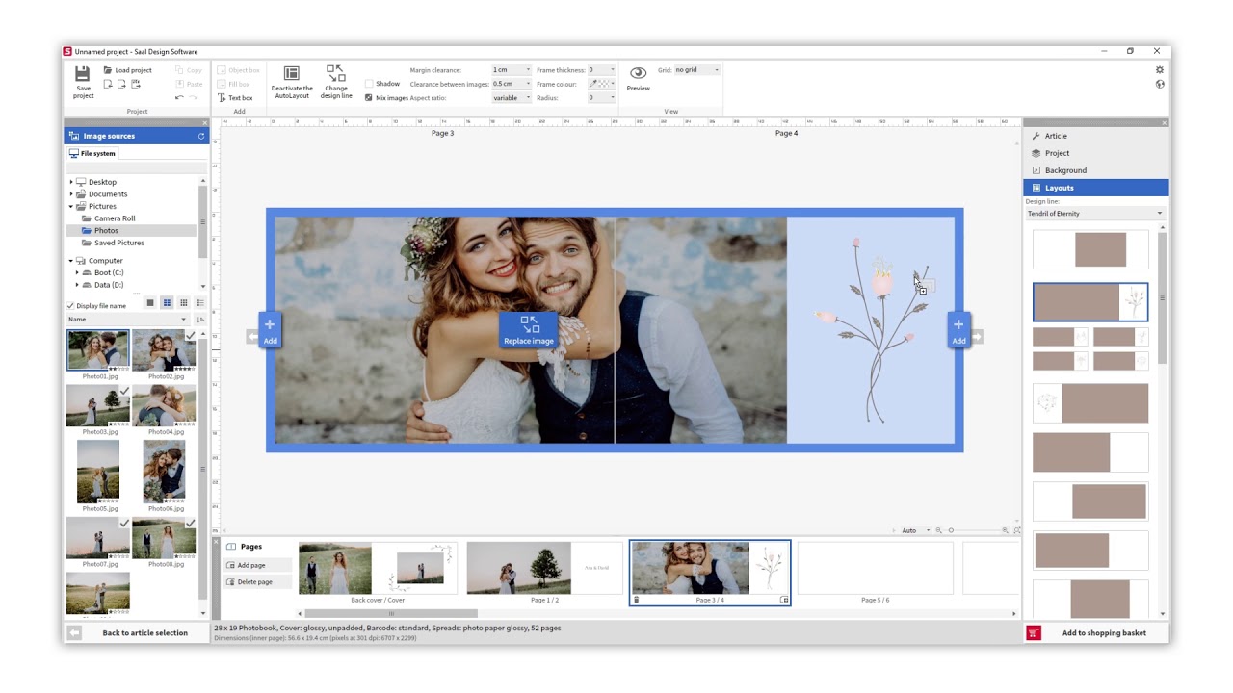Open the Tendril of Eternity design line dropdown
Image resolution: width=1233 pixels, height=693 pixels.
coord(1095,214)
